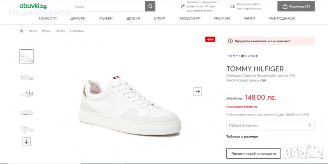The width and height of the screenshot is (328, 164).
Task: Open the МЪЖКИ menu
Action: click(x=106, y=18)
